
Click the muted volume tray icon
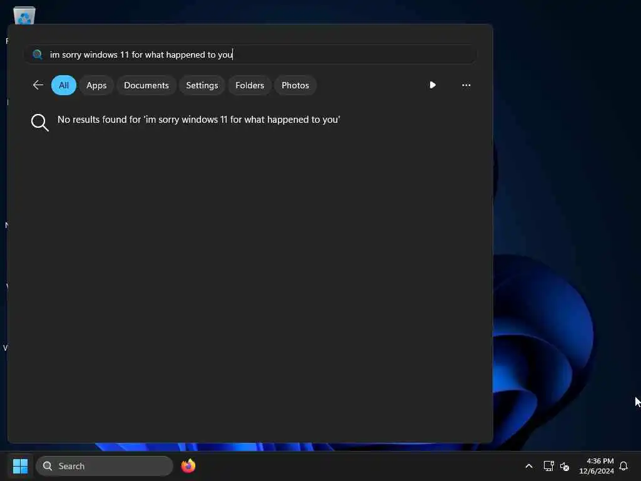tap(565, 466)
